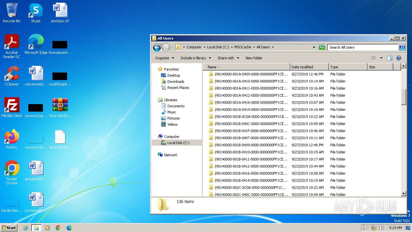The image size is (412, 232).
Task: Select the blank Virus.Win32 file icon
Action: pos(60,139)
